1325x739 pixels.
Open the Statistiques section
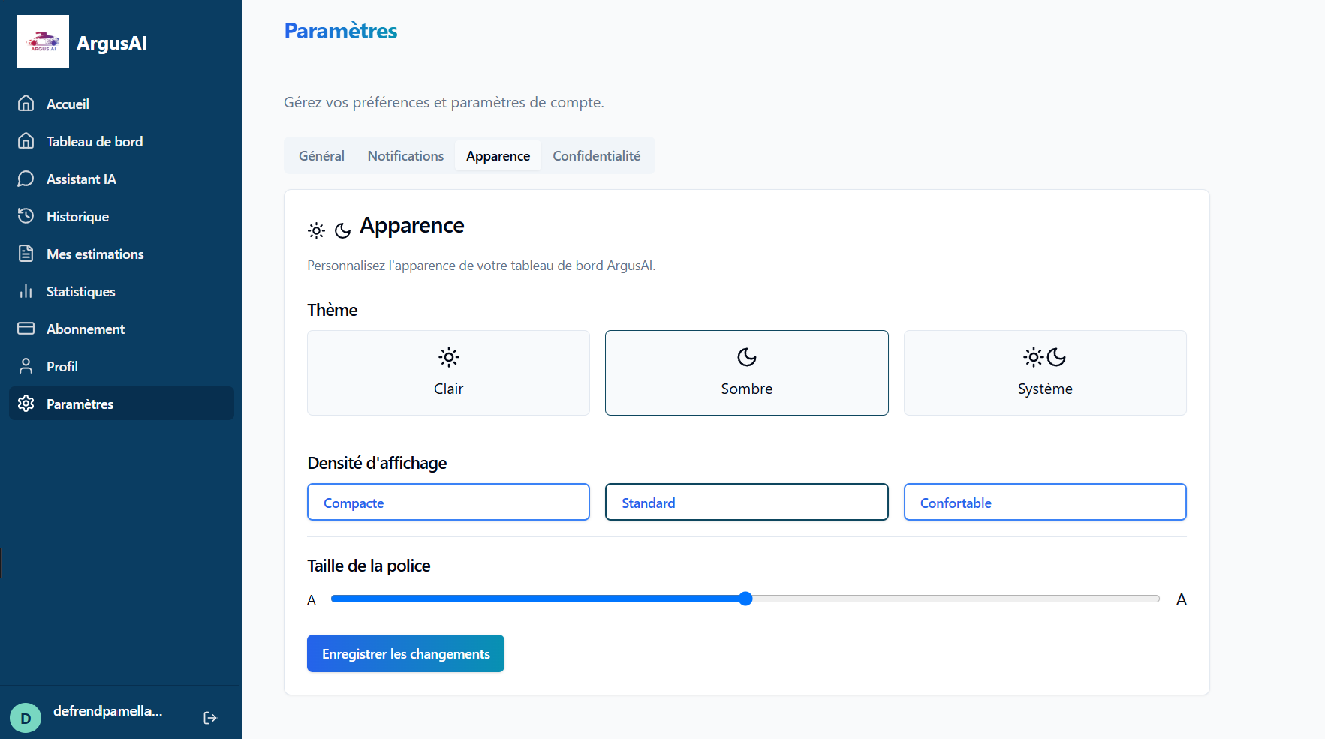(122, 291)
